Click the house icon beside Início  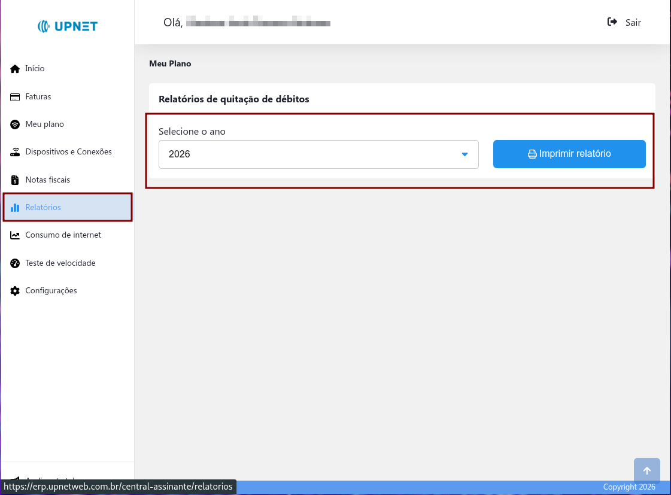click(x=15, y=69)
